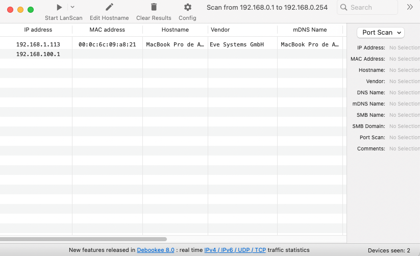420x256 pixels.
Task: Click the Edit Hostname pencil icon
Action: [109, 7]
